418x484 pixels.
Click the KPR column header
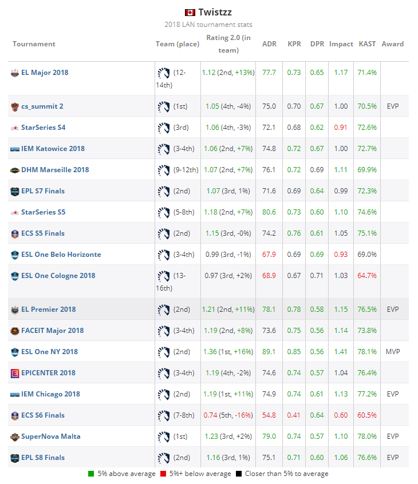click(294, 44)
